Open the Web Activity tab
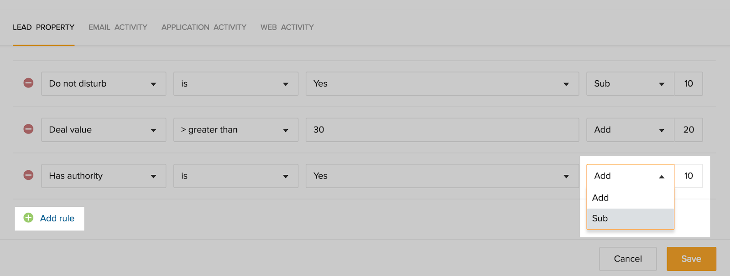Image resolution: width=730 pixels, height=276 pixels. pos(287,27)
